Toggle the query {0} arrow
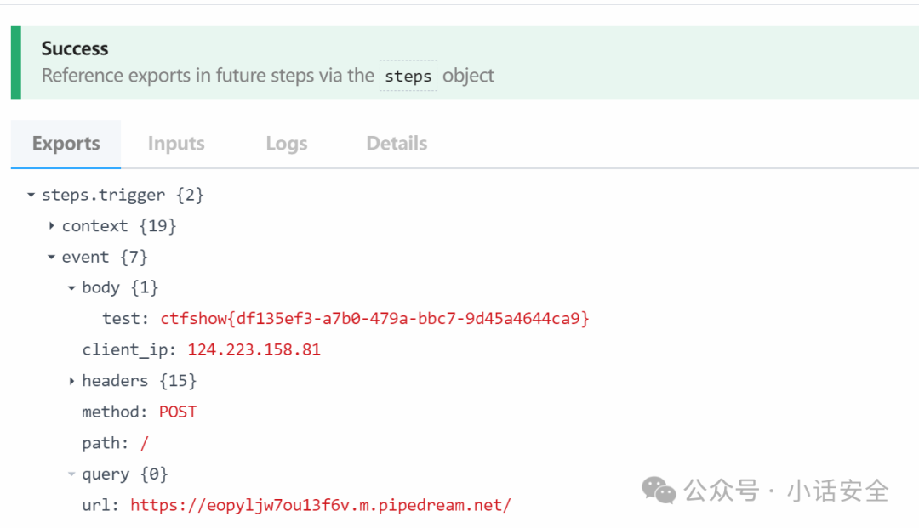The image size is (919, 528). tap(71, 474)
